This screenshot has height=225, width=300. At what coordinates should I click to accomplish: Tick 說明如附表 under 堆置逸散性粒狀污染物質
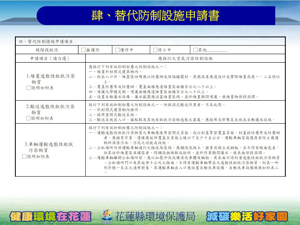coord(28,88)
